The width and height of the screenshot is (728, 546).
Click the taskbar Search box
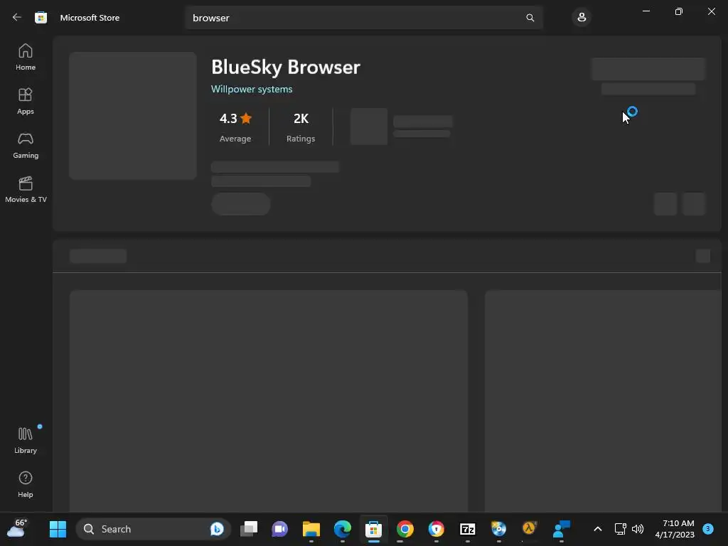click(x=154, y=529)
